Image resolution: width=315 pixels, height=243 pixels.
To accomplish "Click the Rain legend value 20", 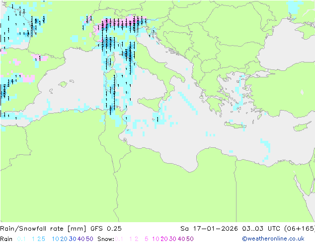I will pos(64,239).
